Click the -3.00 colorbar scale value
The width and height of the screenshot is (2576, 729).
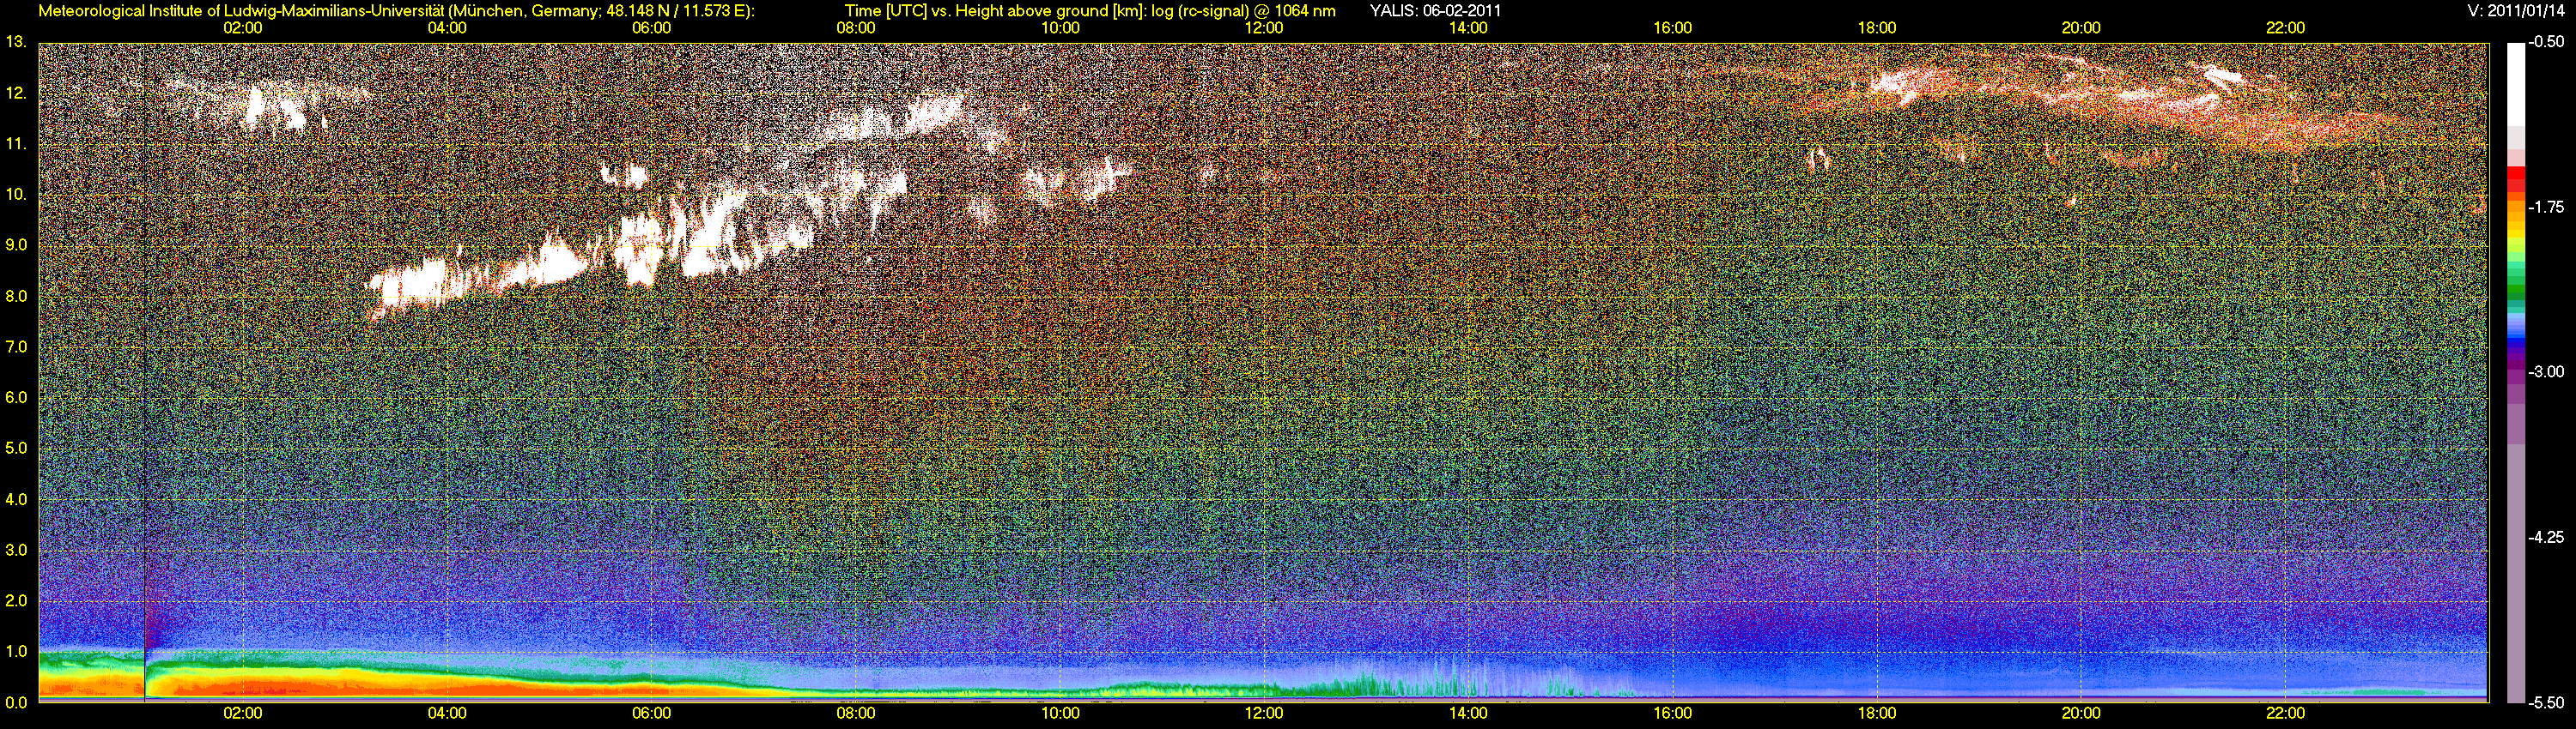coord(2546,372)
